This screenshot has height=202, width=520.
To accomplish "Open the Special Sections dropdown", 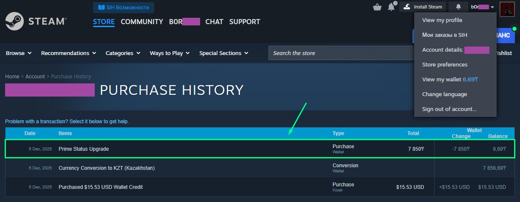I will tap(223, 53).
